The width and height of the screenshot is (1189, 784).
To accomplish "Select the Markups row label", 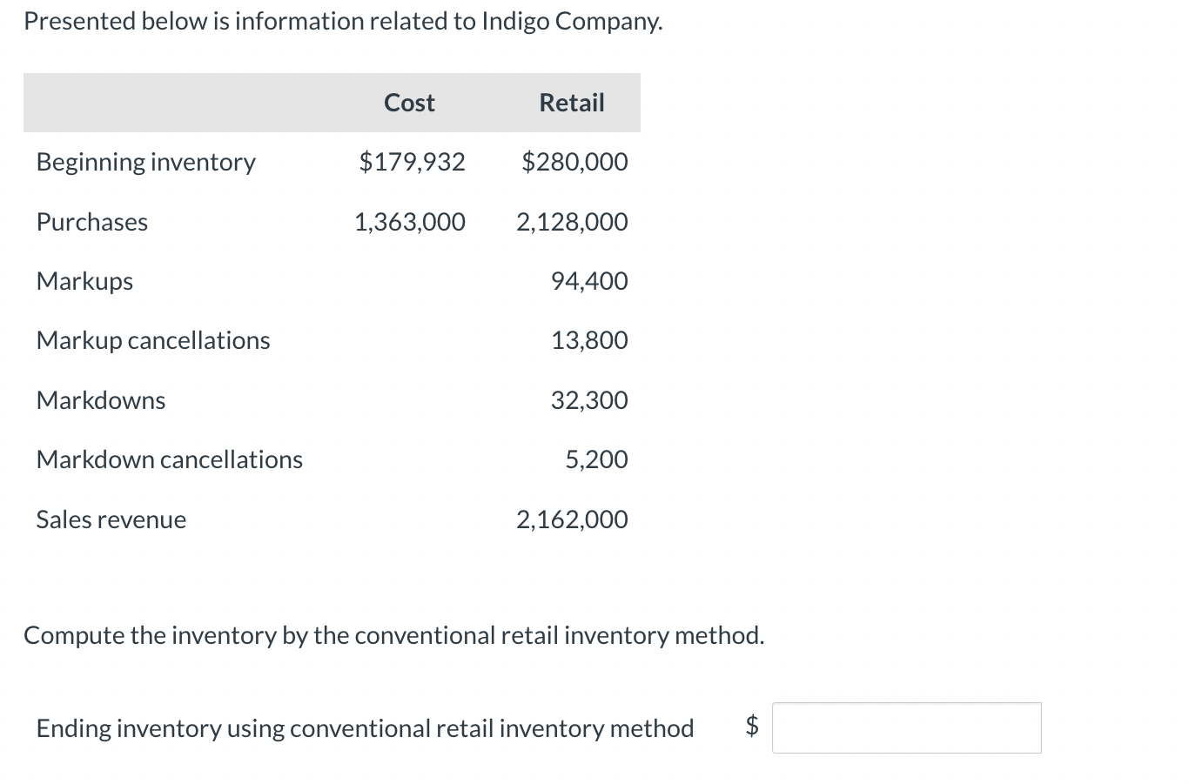I will point(84,281).
